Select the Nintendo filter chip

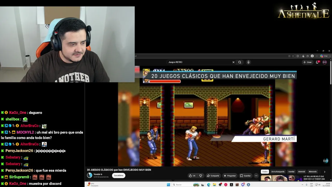(x=313, y=172)
